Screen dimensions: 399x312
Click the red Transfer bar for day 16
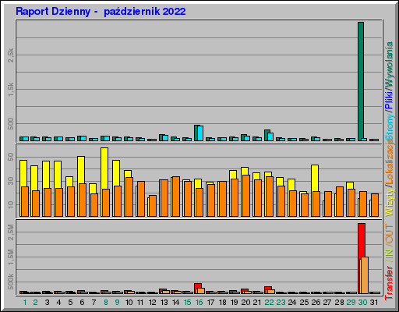pyautogui.click(x=198, y=285)
